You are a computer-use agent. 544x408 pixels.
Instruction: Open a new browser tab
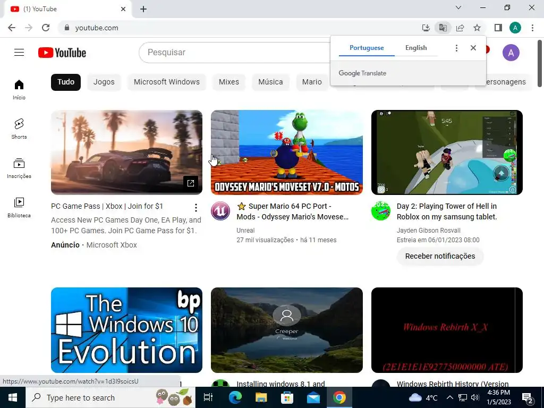point(143,10)
